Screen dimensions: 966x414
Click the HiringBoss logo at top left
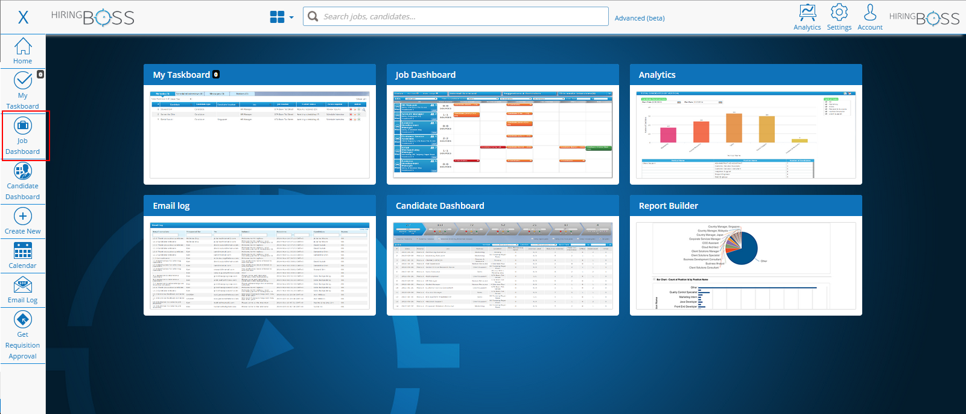(92, 18)
